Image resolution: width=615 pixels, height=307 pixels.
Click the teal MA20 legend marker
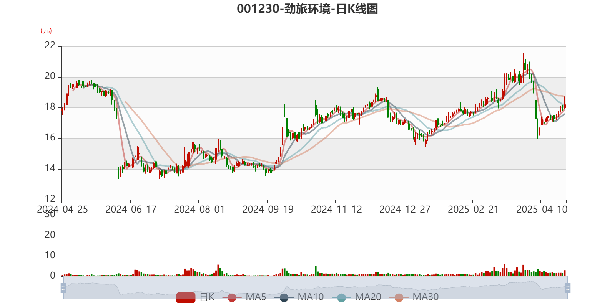click(x=341, y=297)
